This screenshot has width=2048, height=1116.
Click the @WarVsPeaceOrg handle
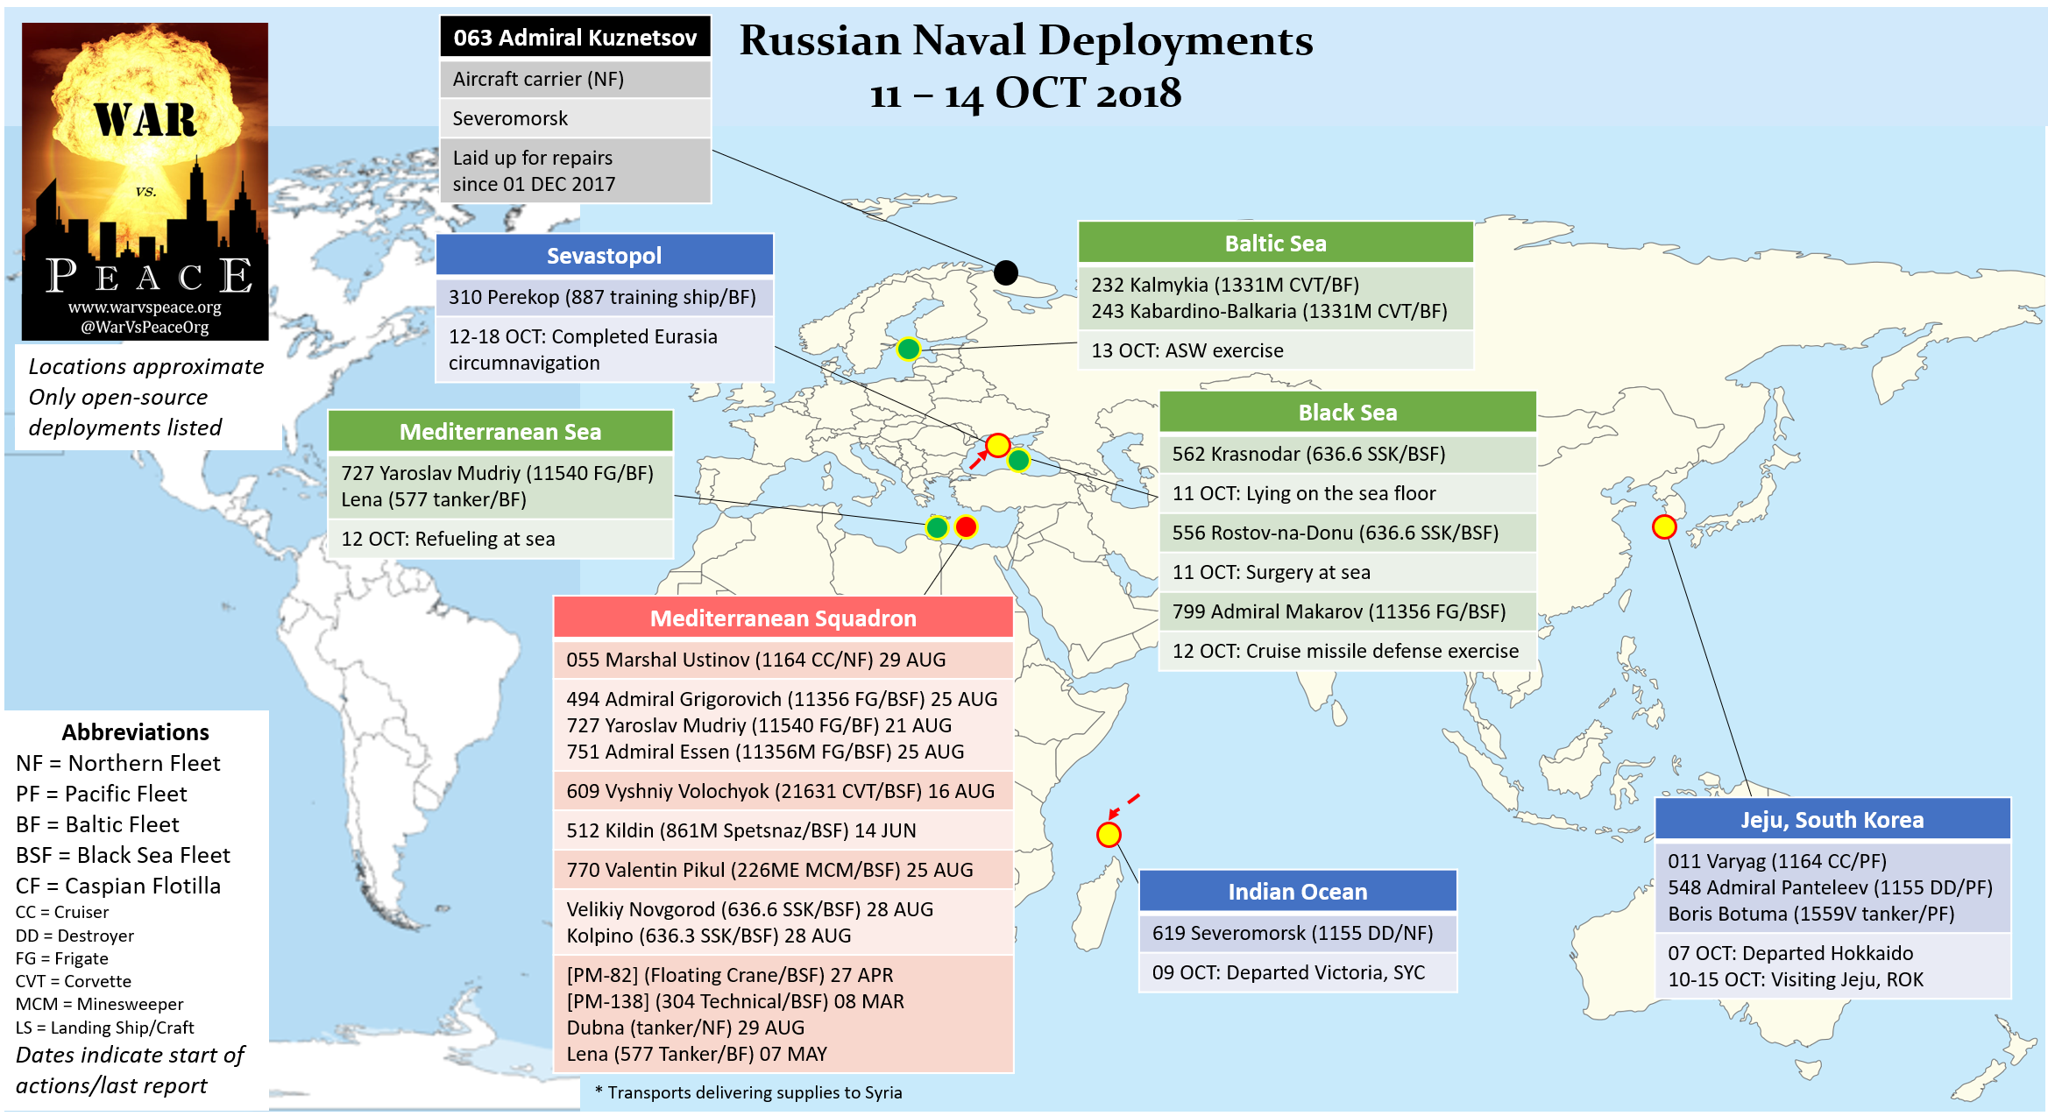pyautogui.click(x=145, y=328)
